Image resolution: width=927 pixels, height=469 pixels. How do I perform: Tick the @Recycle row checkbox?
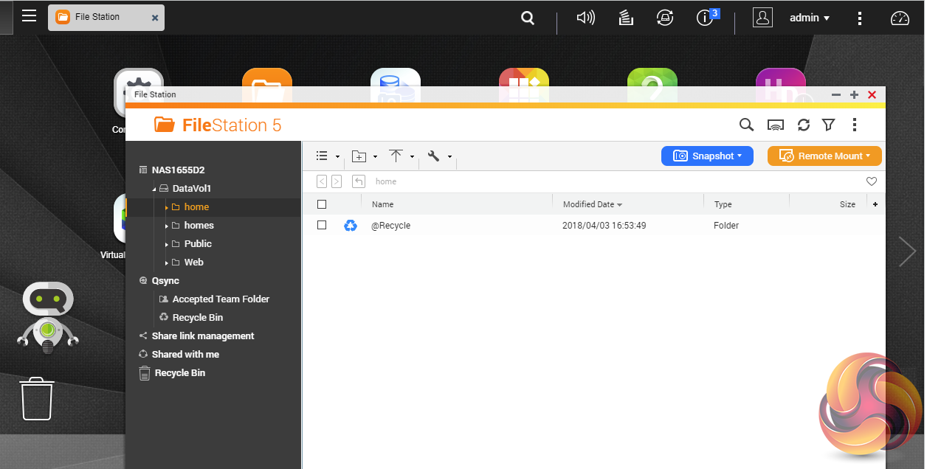click(321, 225)
